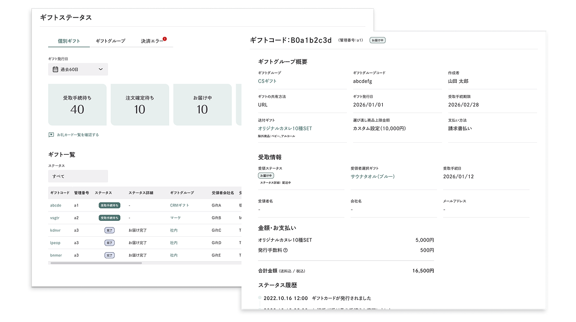This screenshot has height=322, width=576.
Task: Select the 個別ギフト tab
Action: point(69,41)
